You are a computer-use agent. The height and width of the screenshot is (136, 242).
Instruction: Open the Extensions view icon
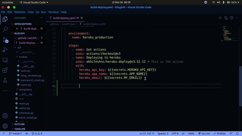pos(5,70)
